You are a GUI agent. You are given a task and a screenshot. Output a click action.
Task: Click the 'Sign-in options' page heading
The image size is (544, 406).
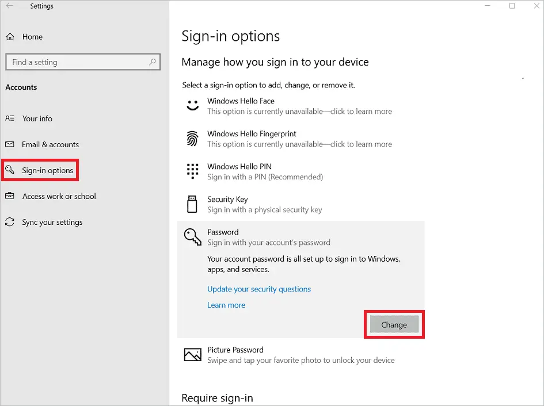230,36
